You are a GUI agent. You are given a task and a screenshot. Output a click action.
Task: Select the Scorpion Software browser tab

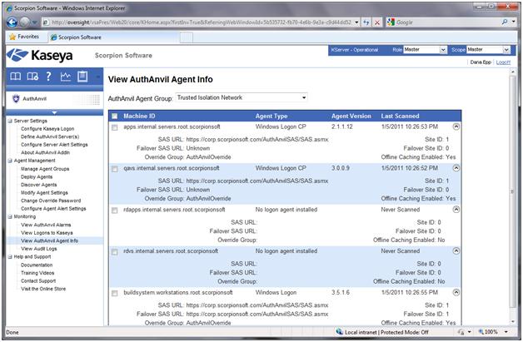(115, 37)
